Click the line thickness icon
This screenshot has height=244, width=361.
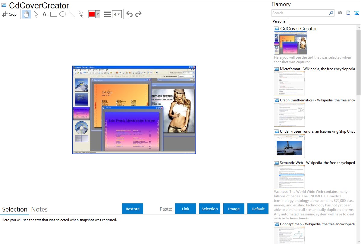[108, 14]
